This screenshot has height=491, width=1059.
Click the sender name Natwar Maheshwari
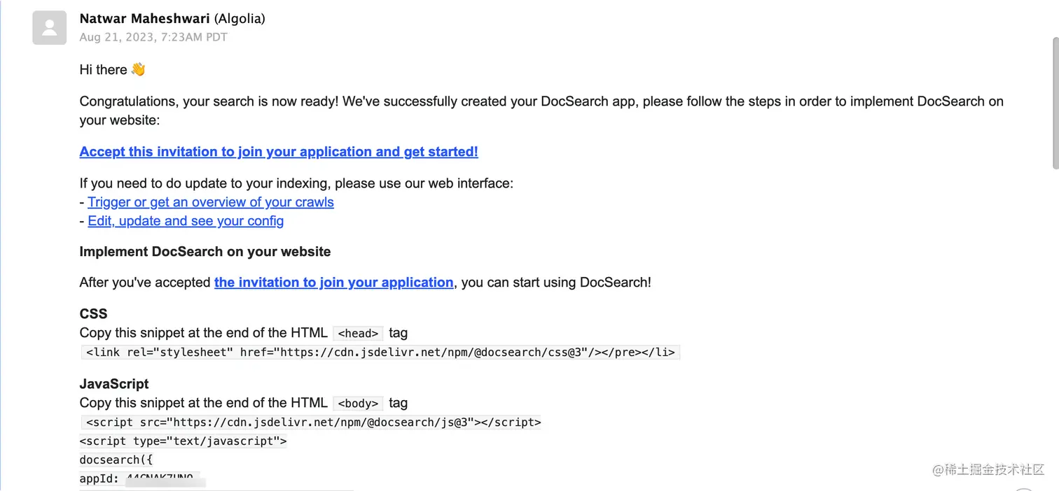click(x=145, y=19)
